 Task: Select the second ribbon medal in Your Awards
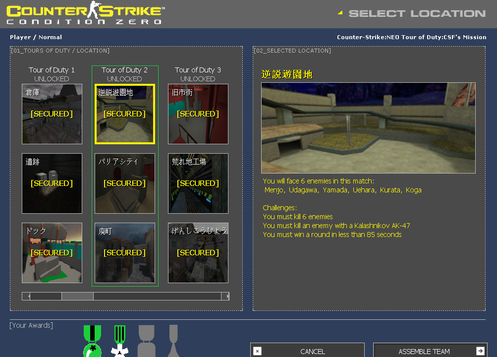[118, 342]
